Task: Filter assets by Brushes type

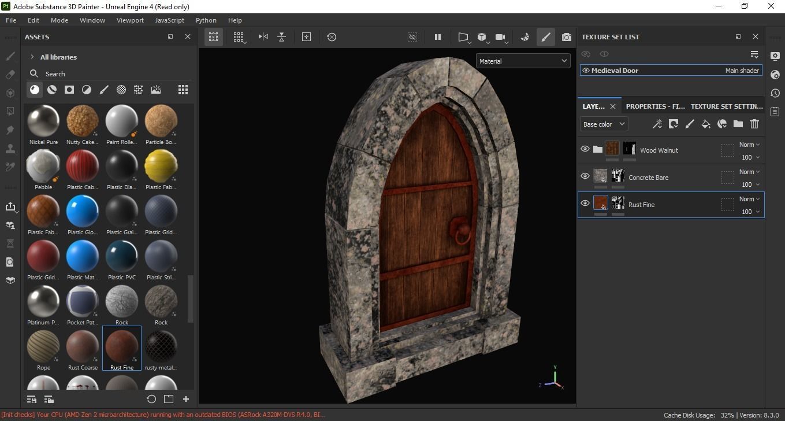Action: (104, 90)
